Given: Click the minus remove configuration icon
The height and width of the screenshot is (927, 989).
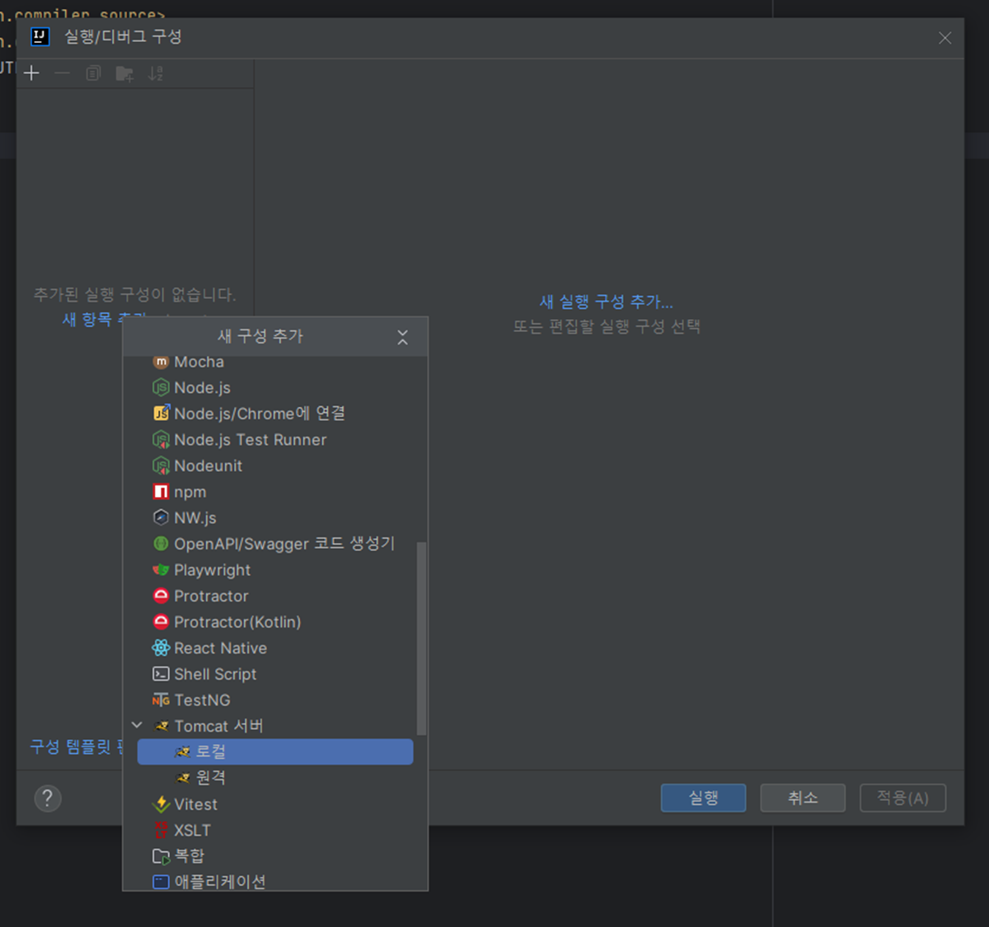Looking at the screenshot, I should click(63, 73).
